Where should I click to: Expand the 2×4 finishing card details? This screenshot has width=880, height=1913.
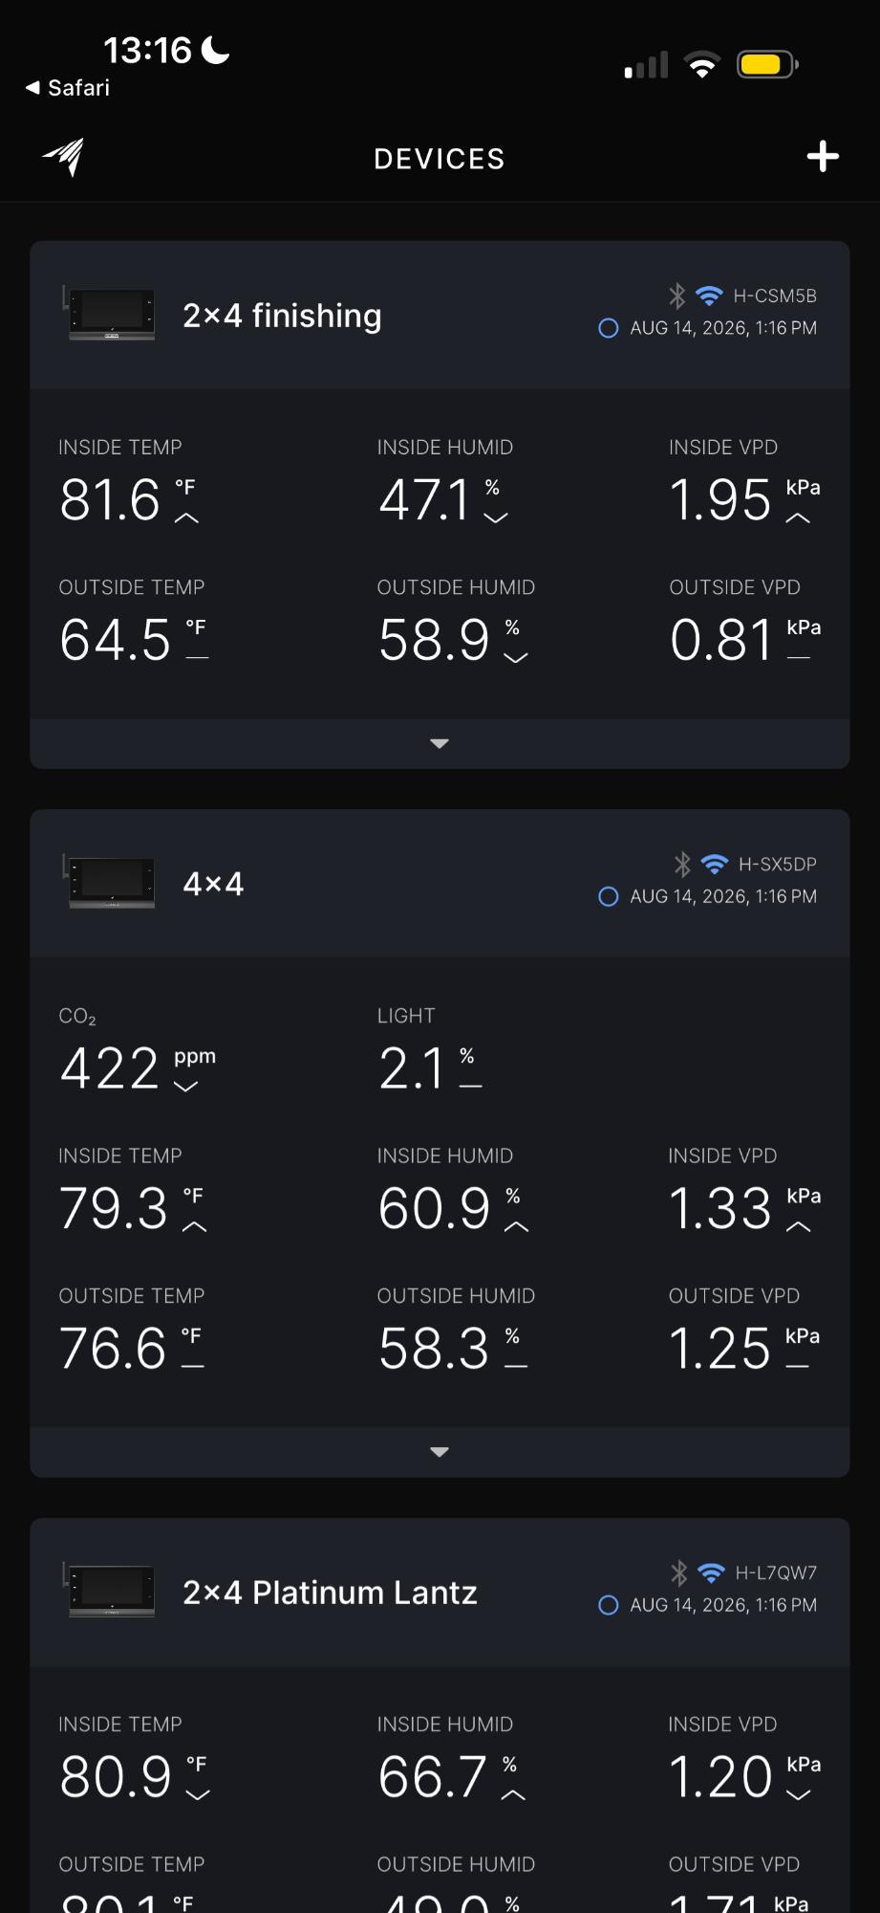(440, 743)
